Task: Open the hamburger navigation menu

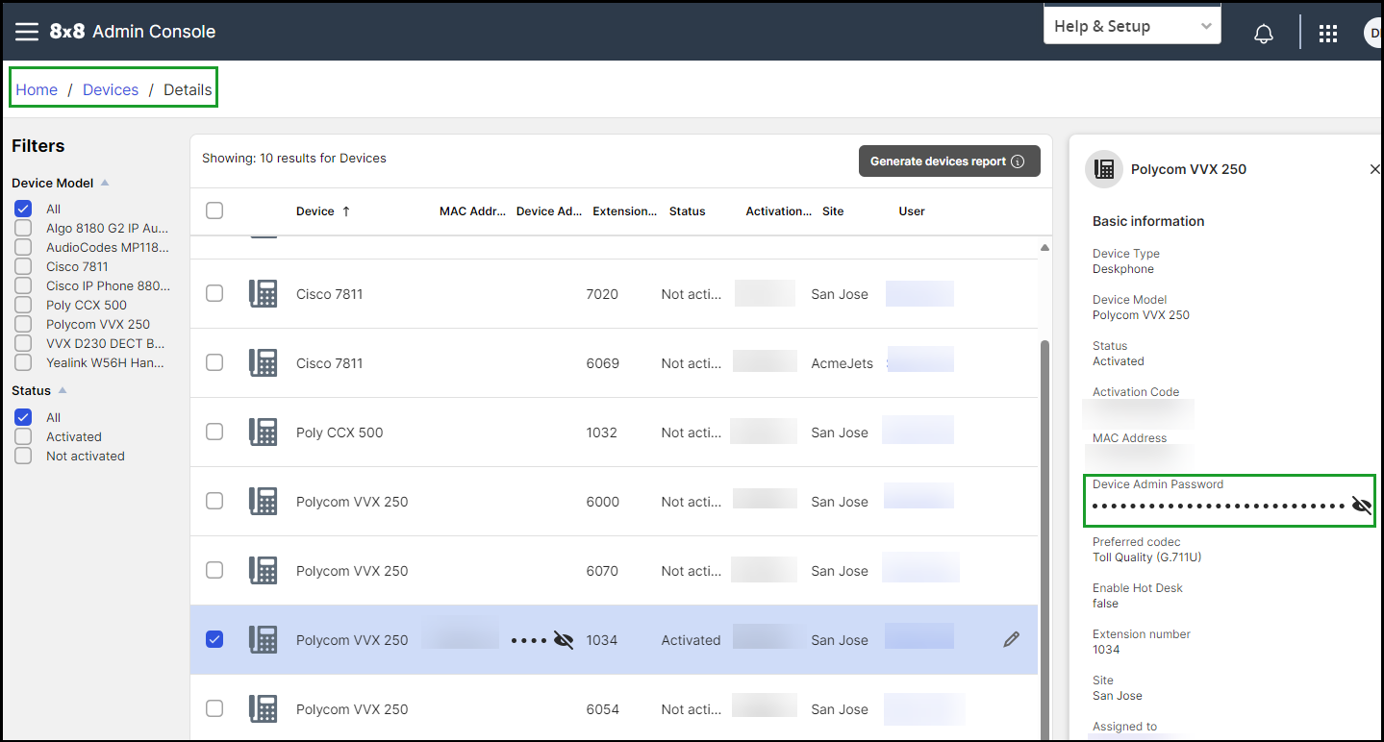Action: pyautogui.click(x=27, y=32)
